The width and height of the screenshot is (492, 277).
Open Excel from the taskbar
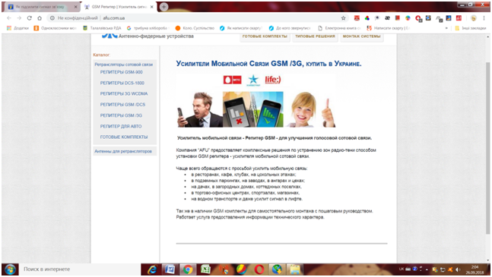205,269
